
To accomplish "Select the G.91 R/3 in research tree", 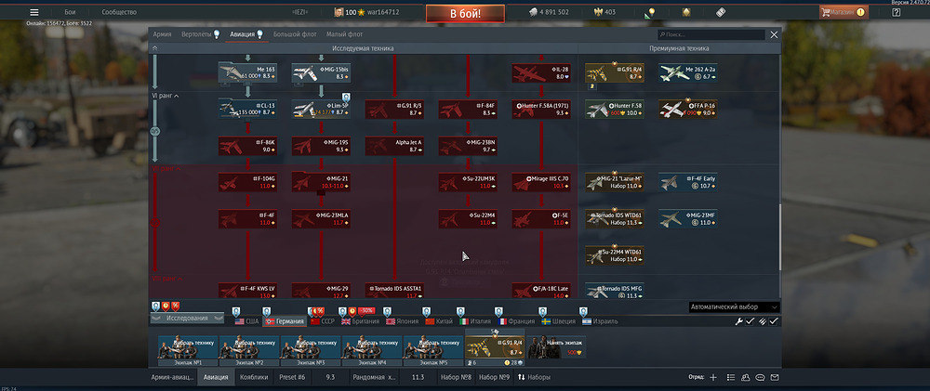I will tap(394, 109).
